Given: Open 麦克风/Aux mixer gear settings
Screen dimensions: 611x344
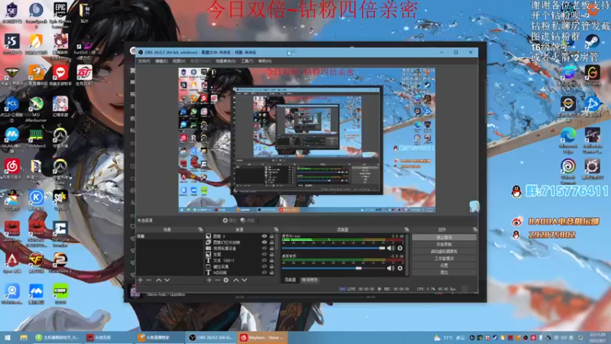Looking at the screenshot, I should (399, 248).
